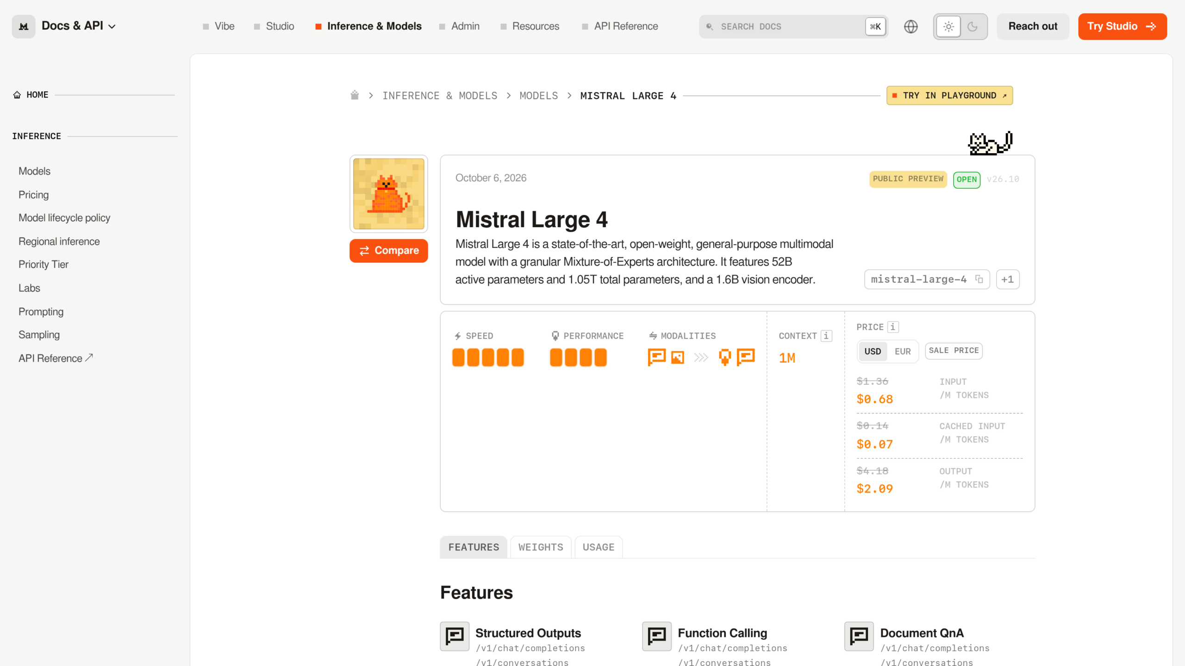Switch to dark theme moon icon
This screenshot has height=666, width=1185.
click(x=973, y=26)
